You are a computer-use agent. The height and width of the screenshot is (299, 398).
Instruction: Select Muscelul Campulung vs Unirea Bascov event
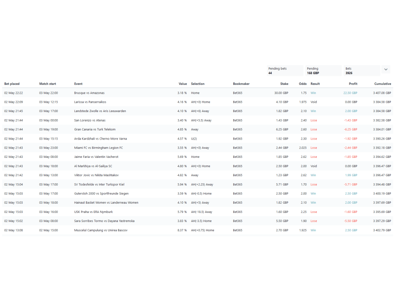pyautogui.click(x=101, y=230)
